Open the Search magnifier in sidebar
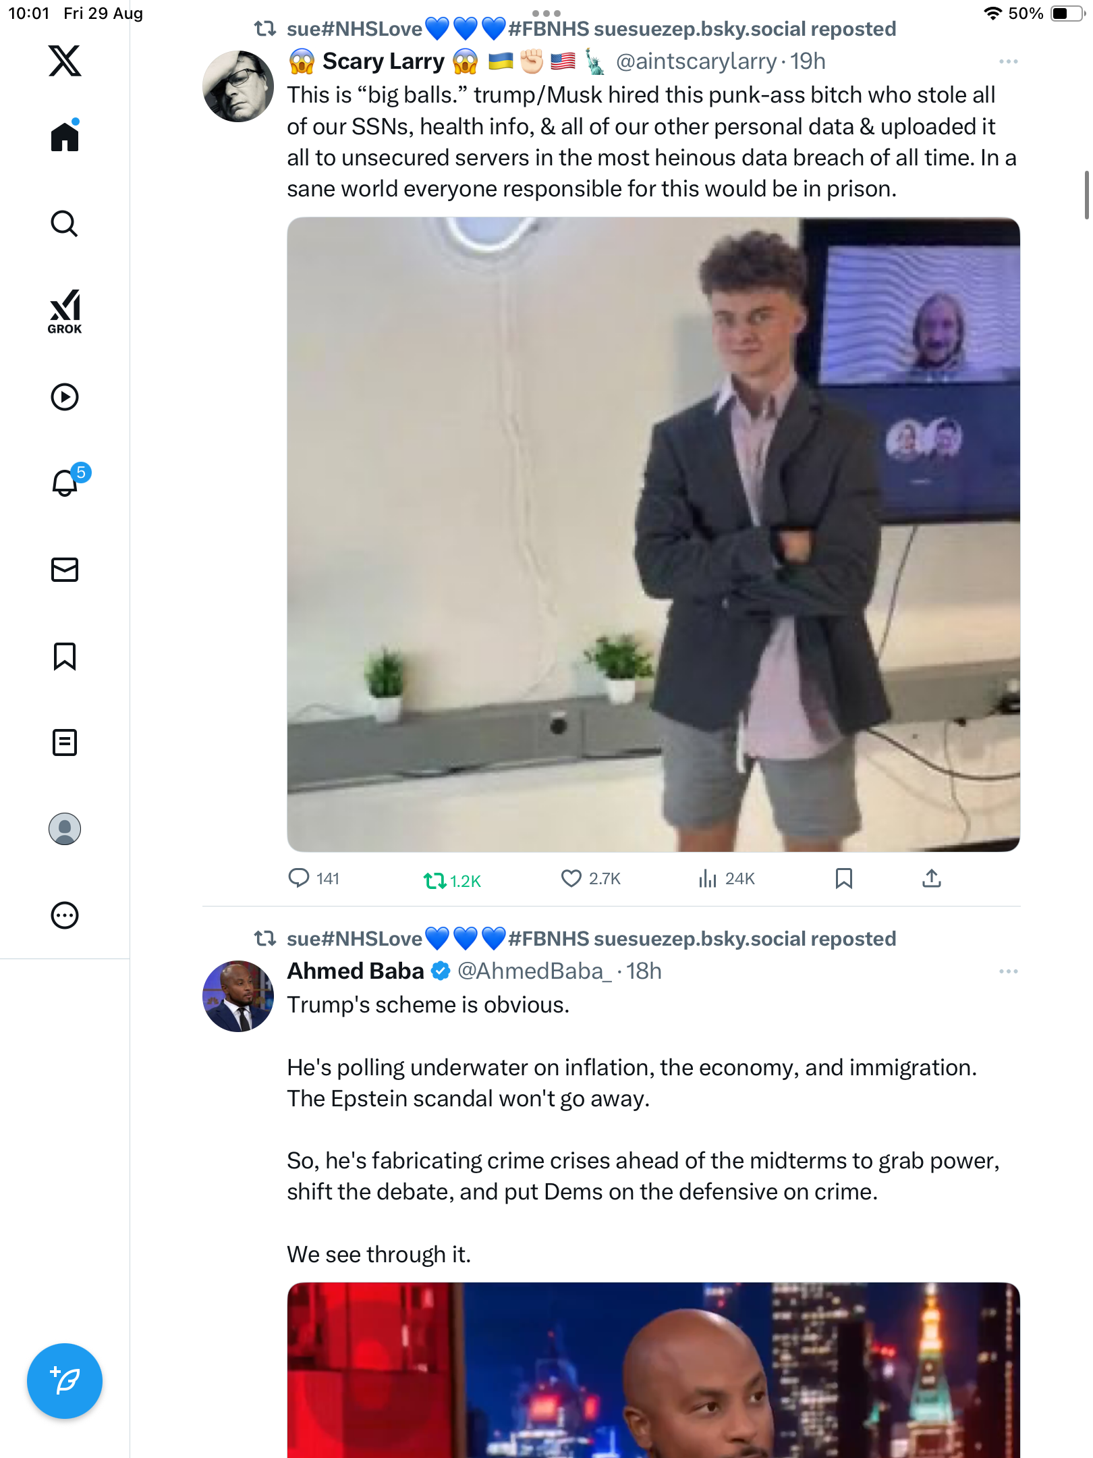 click(x=65, y=224)
